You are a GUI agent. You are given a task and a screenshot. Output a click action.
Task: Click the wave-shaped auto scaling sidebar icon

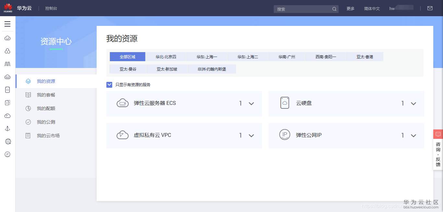click(7, 64)
